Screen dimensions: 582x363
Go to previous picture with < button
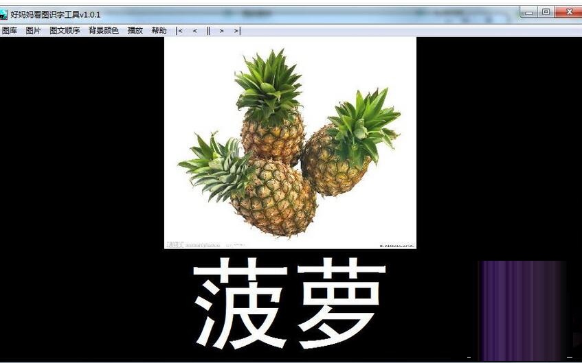(x=194, y=31)
